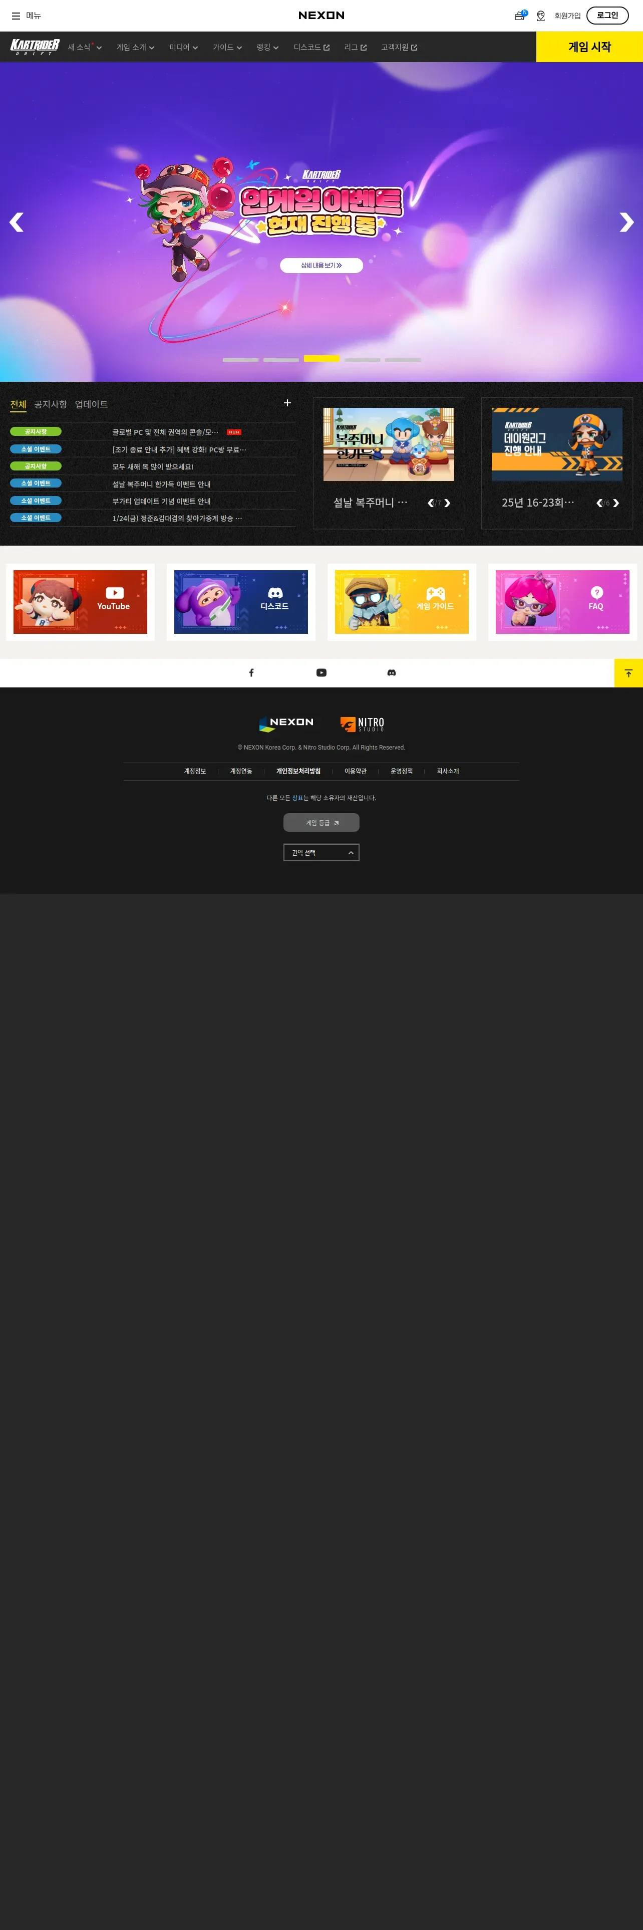This screenshot has height=1930, width=643.
Task: Show previous hero banner slide arrow
Action: pyautogui.click(x=17, y=222)
